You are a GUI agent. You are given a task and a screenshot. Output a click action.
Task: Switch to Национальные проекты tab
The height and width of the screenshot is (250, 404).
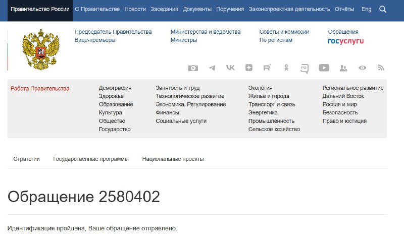click(x=173, y=159)
